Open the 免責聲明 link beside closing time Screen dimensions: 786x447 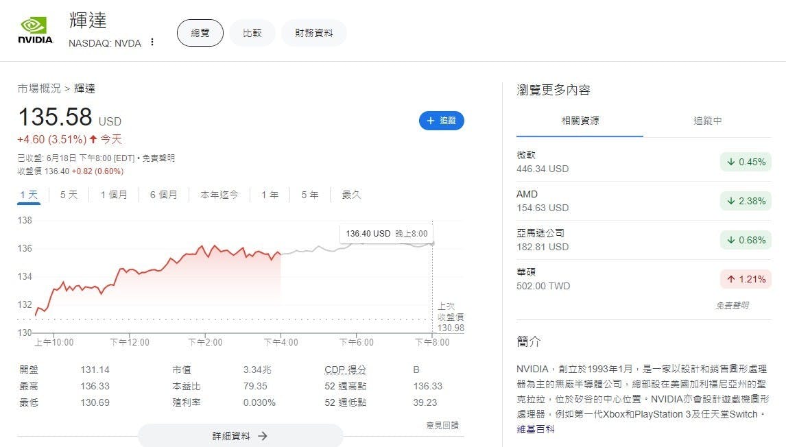tap(158, 158)
